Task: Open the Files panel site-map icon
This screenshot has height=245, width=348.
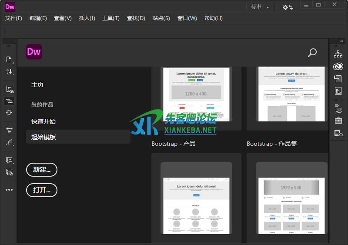Action: coord(338,54)
